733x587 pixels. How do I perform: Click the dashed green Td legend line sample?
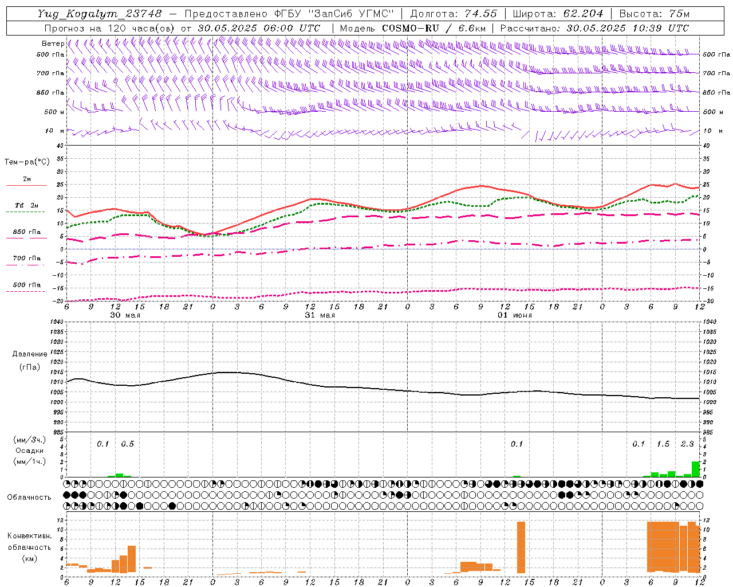click(x=26, y=212)
